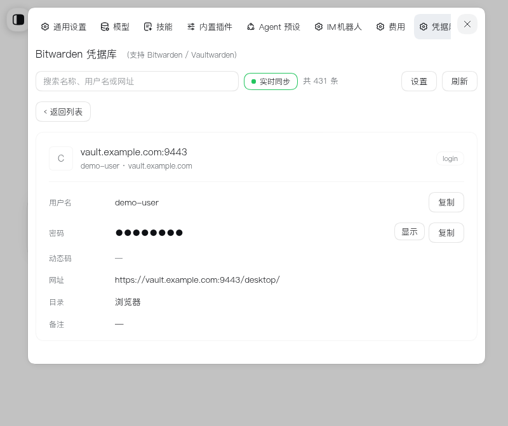Image resolution: width=508 pixels, height=426 pixels.
Task: Click the 实时同步 status badge
Action: (271, 82)
